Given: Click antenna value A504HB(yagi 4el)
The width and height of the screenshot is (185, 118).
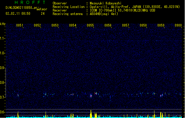Looking at the screenshot, I should point(104,14).
